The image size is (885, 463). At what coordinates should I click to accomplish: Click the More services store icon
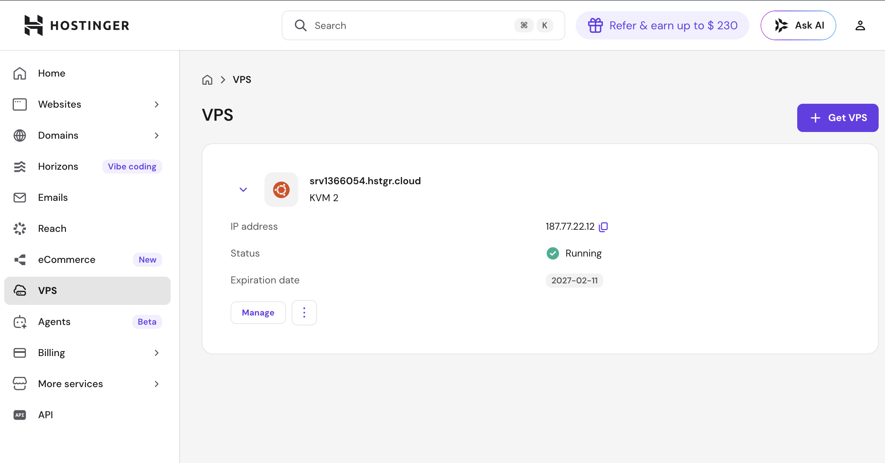20,384
